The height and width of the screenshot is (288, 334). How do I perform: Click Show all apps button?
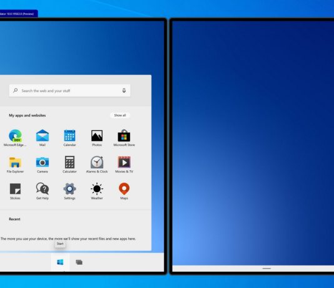tap(120, 115)
